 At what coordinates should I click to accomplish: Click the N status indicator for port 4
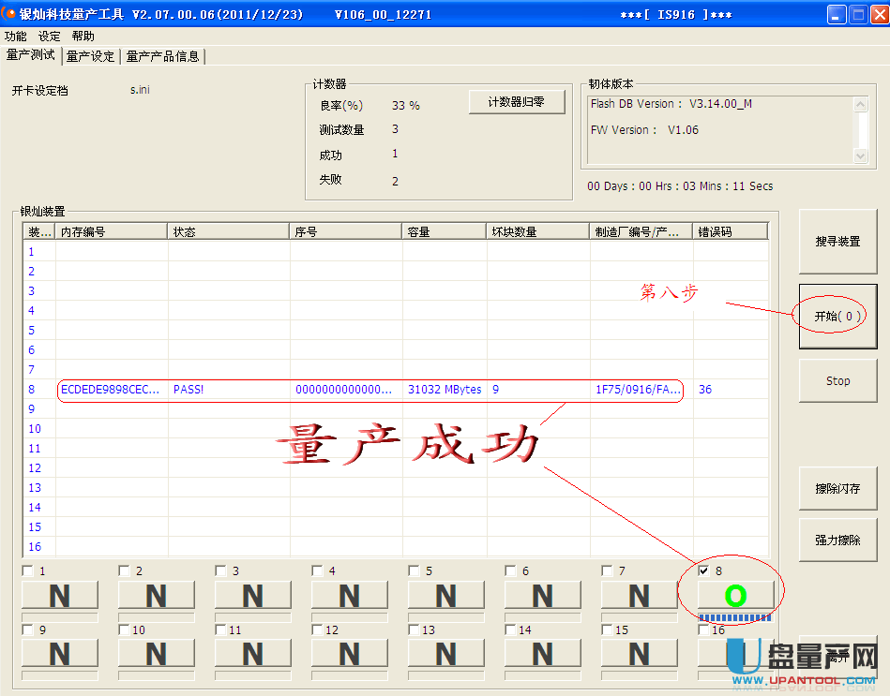(x=349, y=595)
